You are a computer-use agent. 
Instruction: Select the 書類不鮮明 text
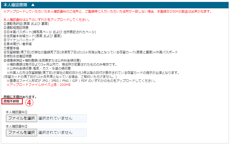click(11, 101)
